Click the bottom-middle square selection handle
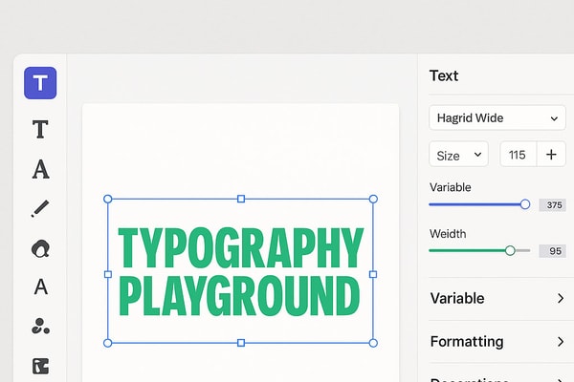This screenshot has height=382, width=574. pyautogui.click(x=241, y=343)
